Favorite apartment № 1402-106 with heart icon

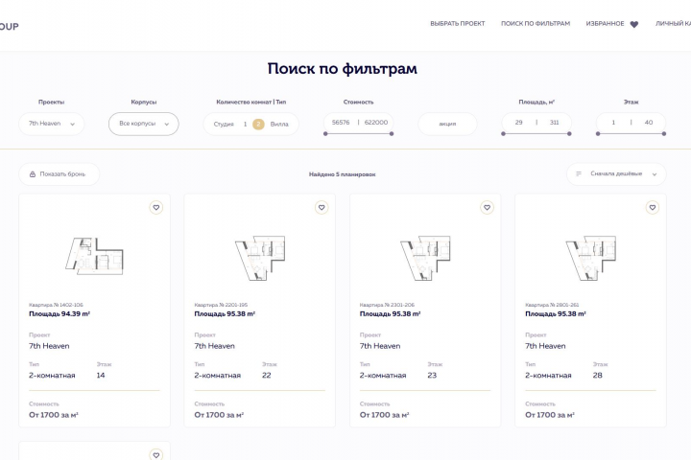(156, 207)
